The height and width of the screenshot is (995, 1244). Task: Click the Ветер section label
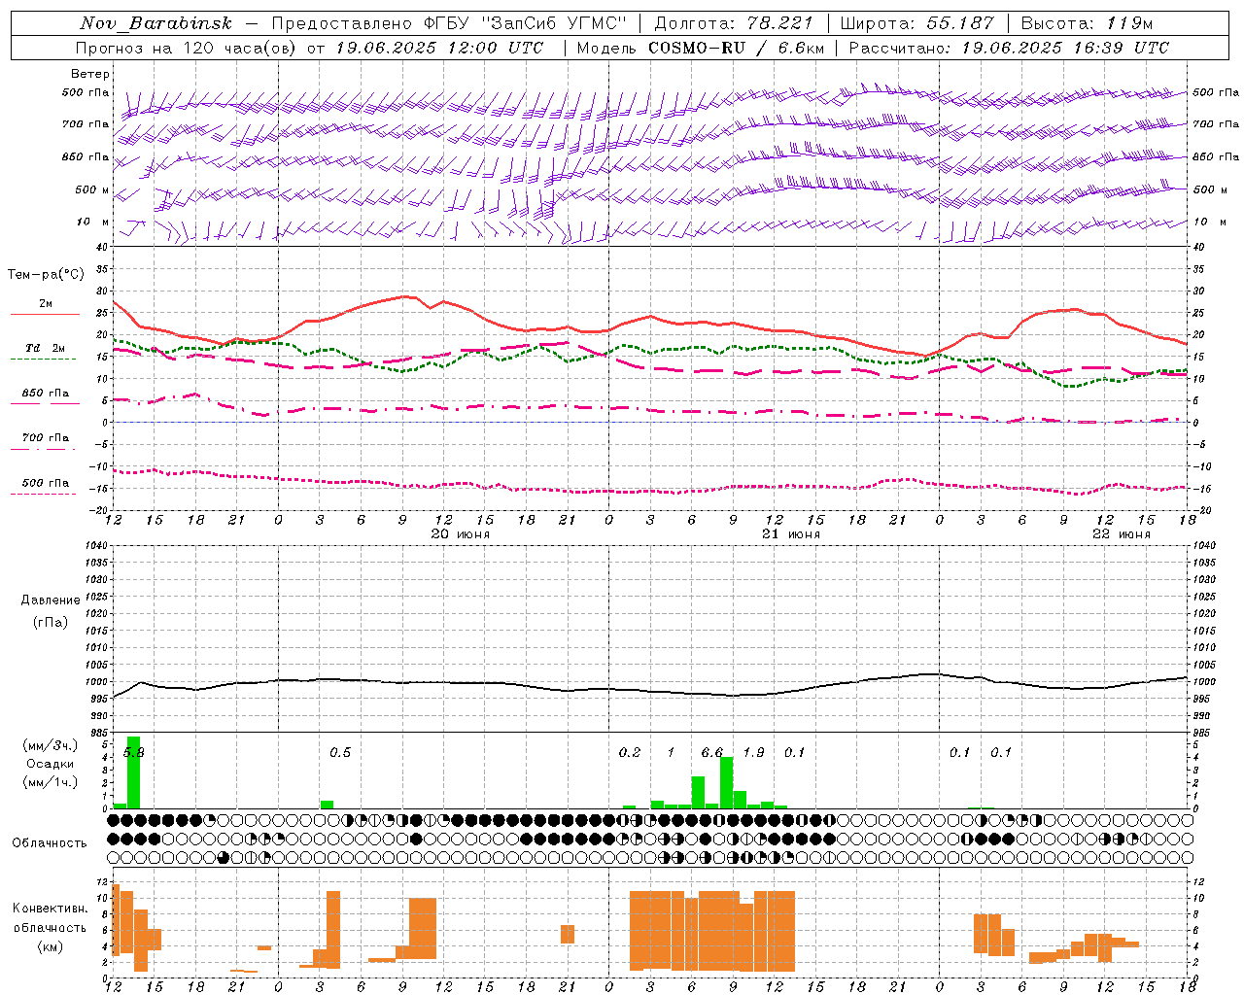[90, 74]
